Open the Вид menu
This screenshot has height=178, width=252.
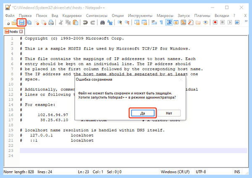(x=55, y=16)
